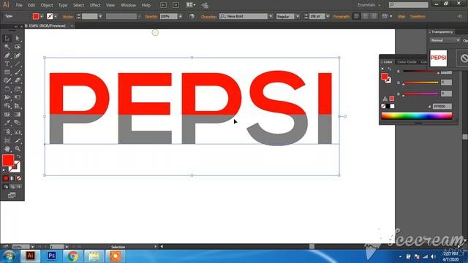
Task: Open the Object menu
Action: 47,5
